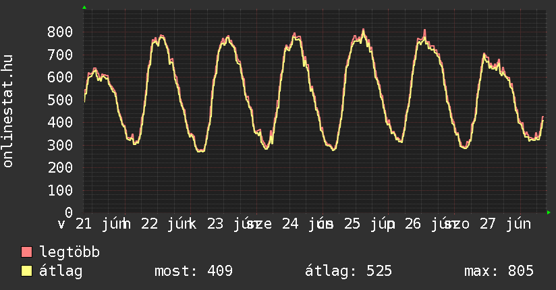Click the 700 y-axis tick label

click(60, 55)
